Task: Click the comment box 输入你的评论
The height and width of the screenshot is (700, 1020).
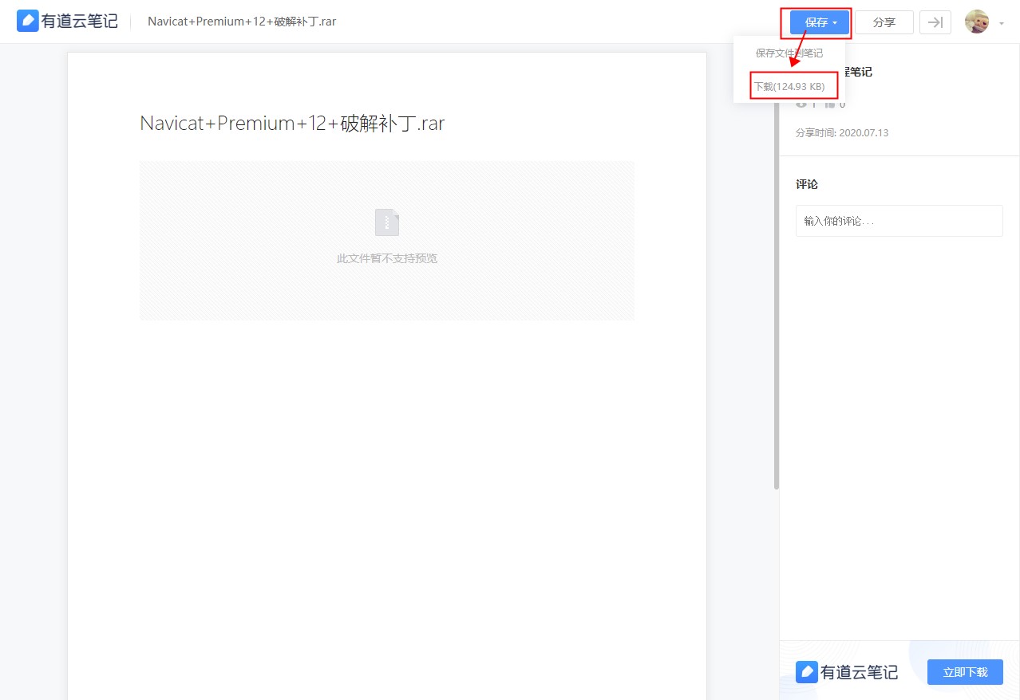Action: tap(899, 221)
